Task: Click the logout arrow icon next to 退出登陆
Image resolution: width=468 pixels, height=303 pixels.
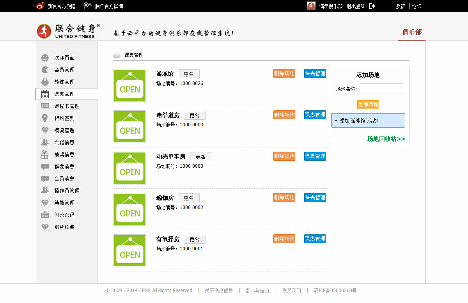Action: [372, 6]
